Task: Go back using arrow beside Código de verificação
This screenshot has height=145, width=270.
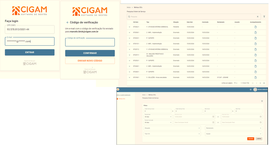Action: (x=67, y=22)
